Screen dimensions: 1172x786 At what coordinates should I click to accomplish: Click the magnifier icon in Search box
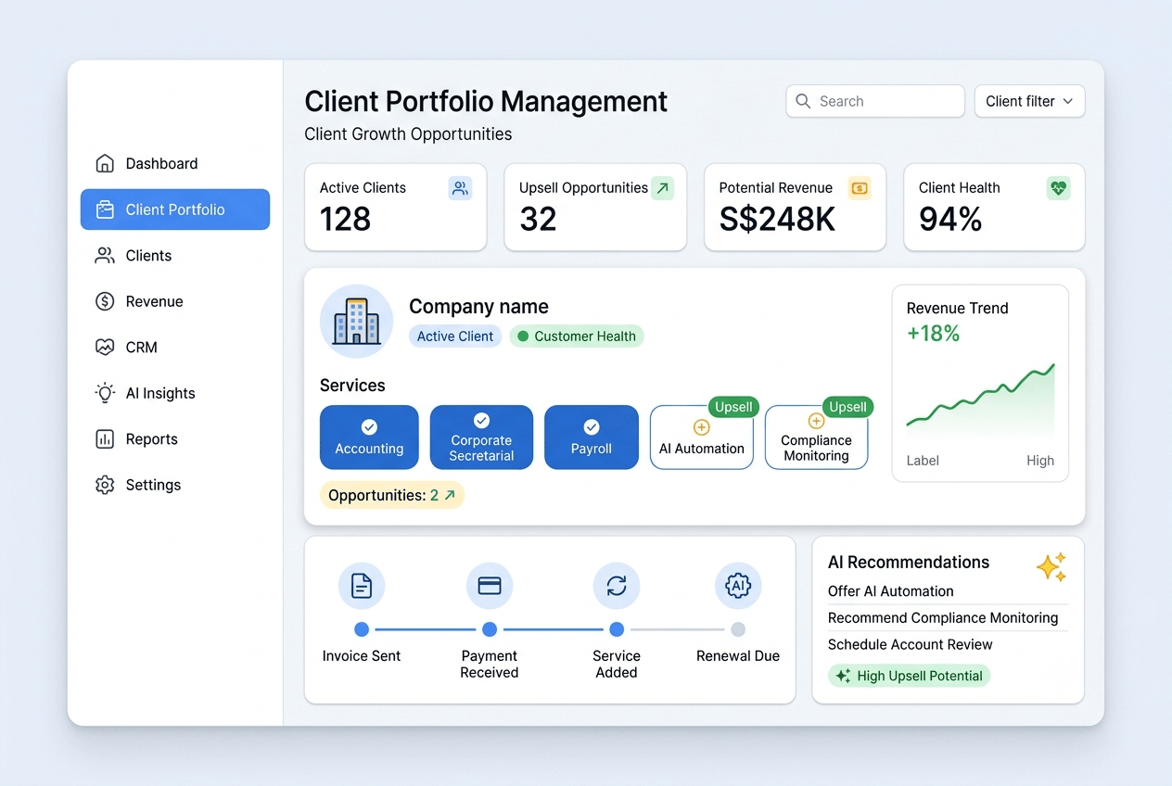pyautogui.click(x=803, y=101)
